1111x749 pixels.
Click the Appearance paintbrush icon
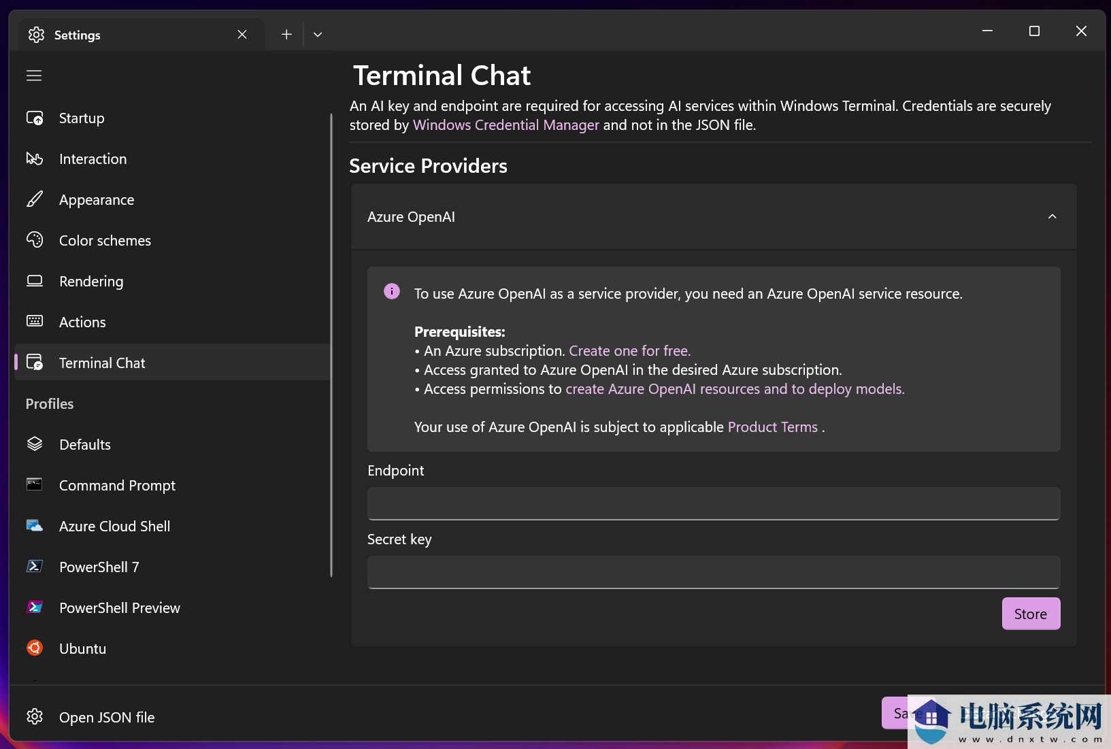coord(35,199)
